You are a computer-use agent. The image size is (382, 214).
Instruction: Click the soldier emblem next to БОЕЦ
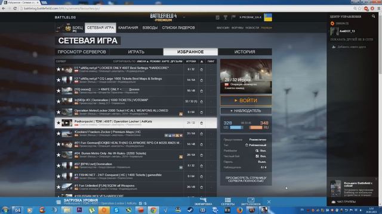point(67,28)
